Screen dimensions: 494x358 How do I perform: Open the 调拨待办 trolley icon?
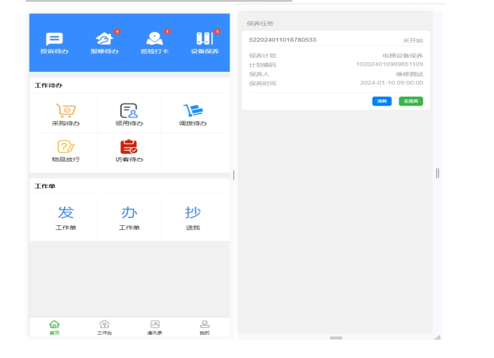193,110
